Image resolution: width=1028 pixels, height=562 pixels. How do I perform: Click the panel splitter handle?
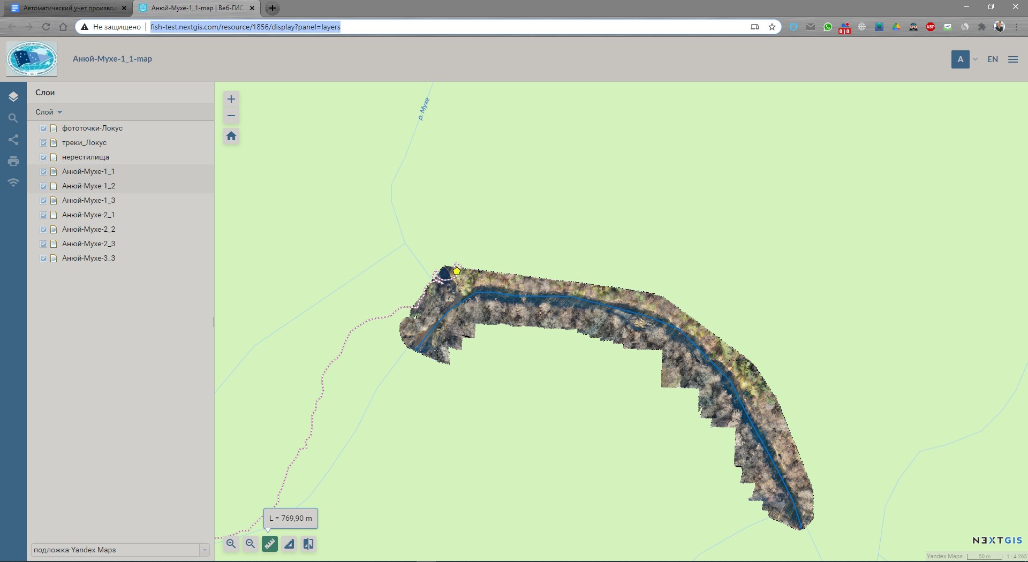point(214,322)
